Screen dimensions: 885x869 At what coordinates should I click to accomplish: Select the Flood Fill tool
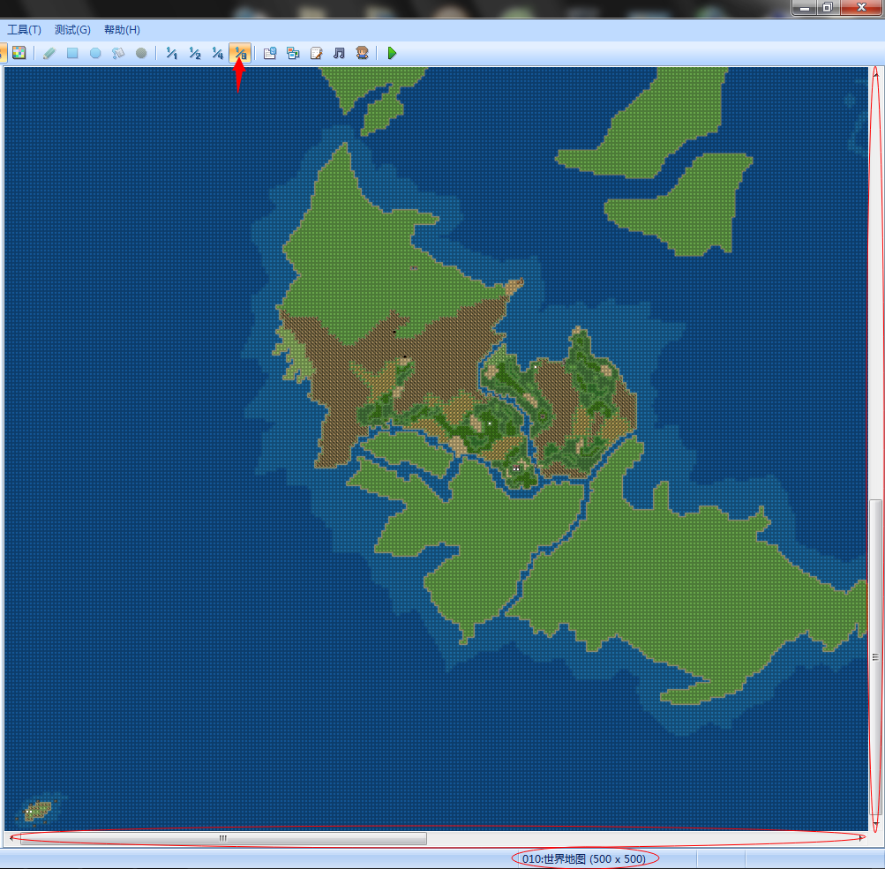(x=118, y=53)
